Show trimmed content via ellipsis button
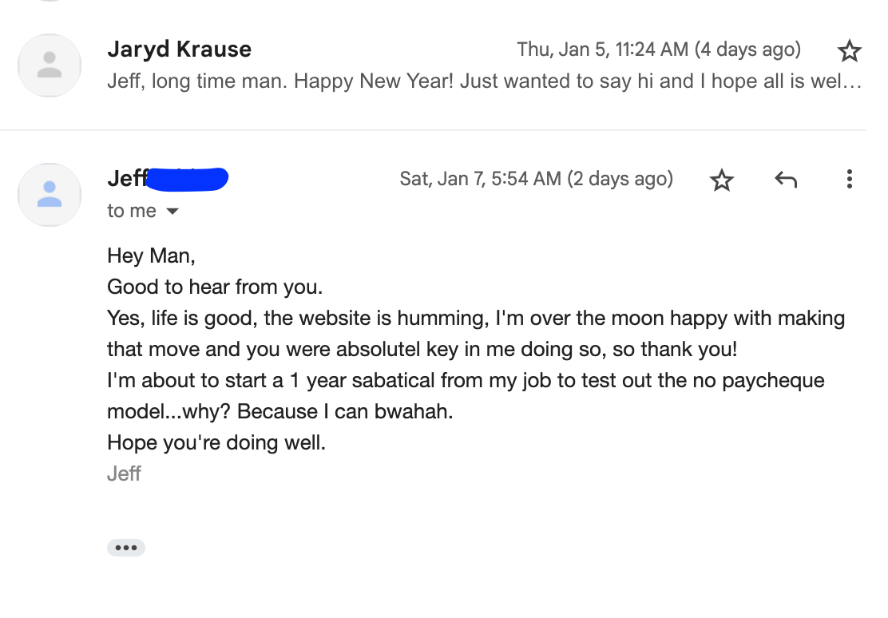This screenshot has height=618, width=888. pos(126,548)
